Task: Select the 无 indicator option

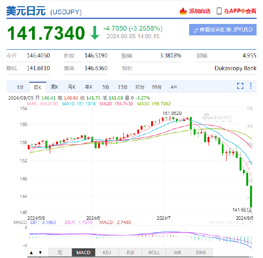Action: point(60,252)
